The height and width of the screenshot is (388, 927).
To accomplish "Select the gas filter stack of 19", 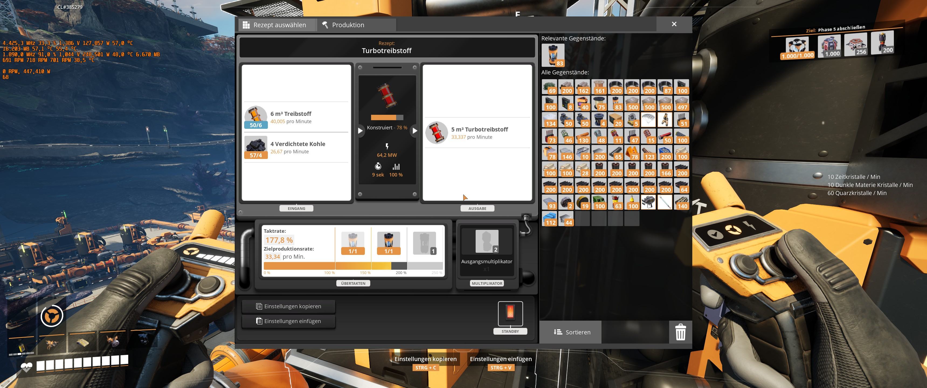I will (x=583, y=202).
